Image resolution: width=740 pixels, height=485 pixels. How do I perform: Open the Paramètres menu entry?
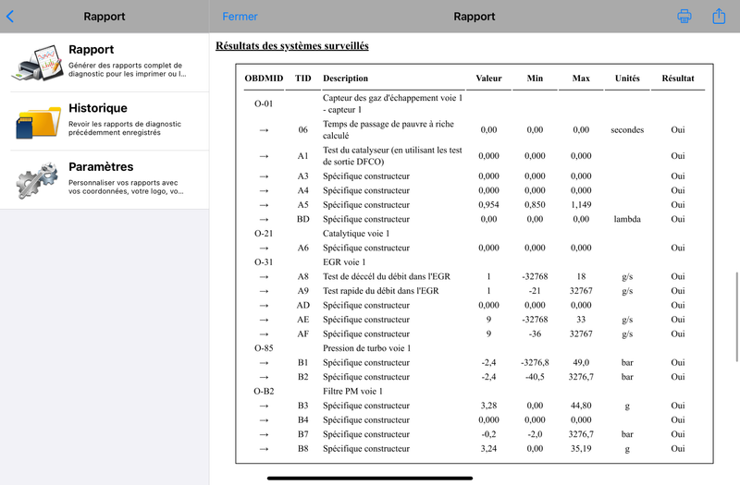(105, 180)
